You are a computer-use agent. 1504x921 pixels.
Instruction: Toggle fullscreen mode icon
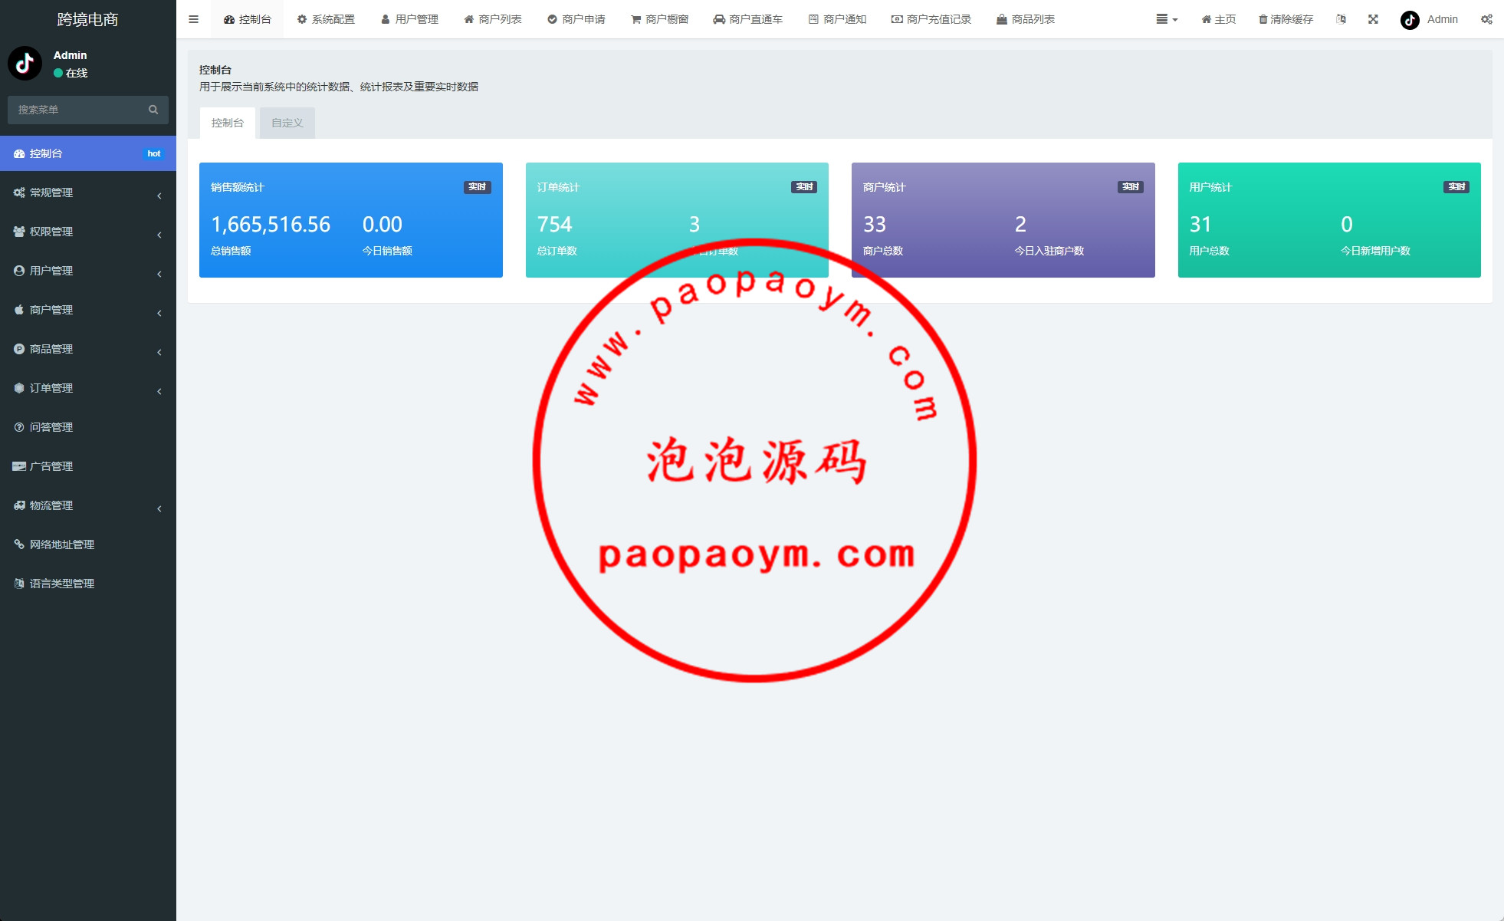(x=1373, y=19)
